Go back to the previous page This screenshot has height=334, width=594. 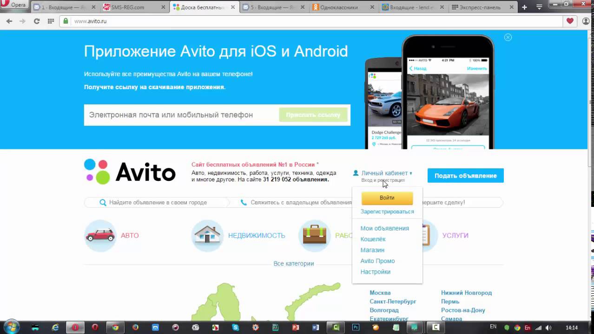click(9, 21)
